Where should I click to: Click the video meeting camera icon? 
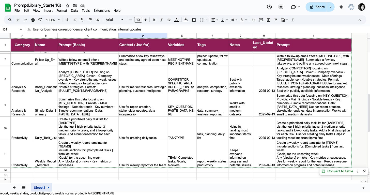click(x=294, y=7)
